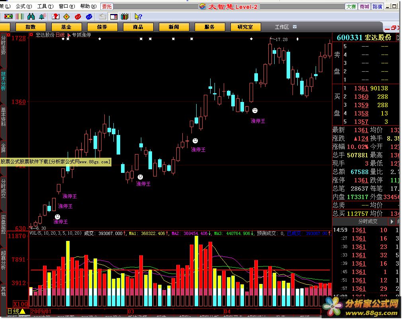Image resolution: width=402 pixels, height=319 pixels.
Task: Click stock code 600331 宏达股份 header
Action: point(364,38)
